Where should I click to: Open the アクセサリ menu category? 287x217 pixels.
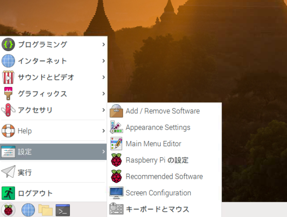[x=54, y=110]
